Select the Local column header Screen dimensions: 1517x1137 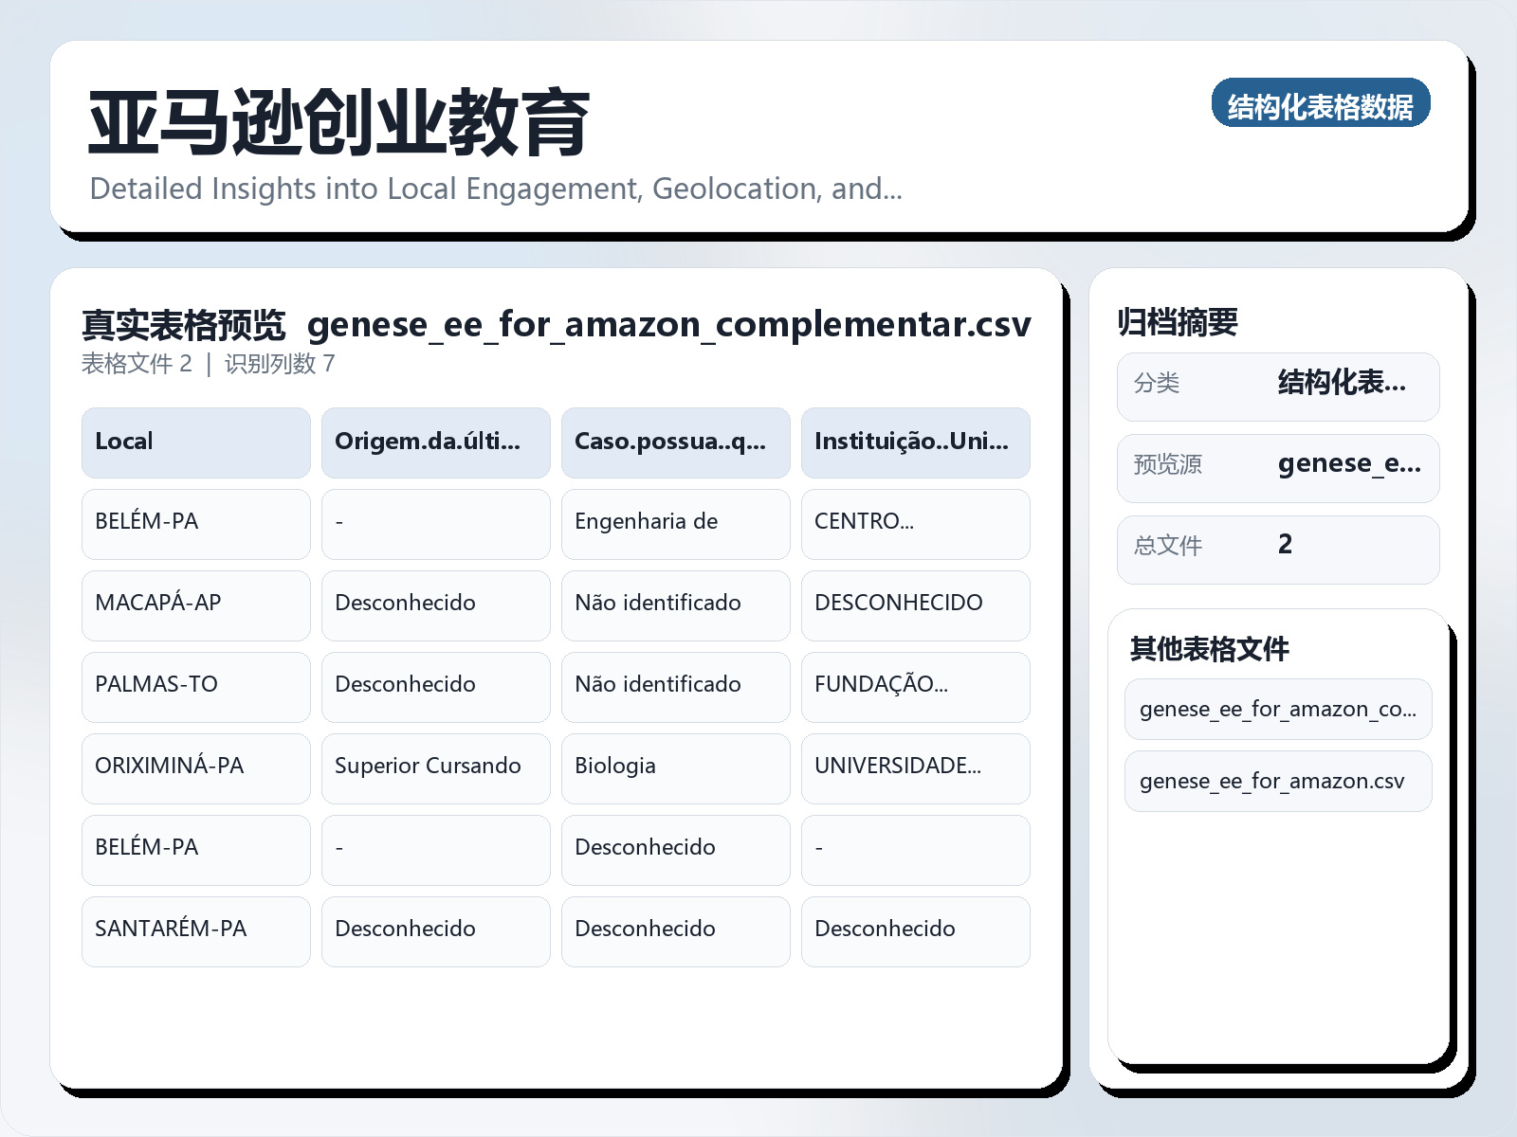(x=195, y=442)
